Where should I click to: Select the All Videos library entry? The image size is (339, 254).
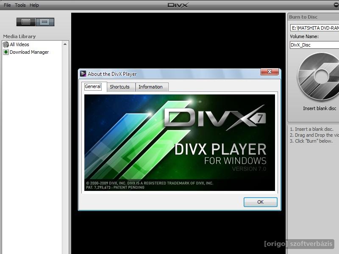click(x=19, y=44)
